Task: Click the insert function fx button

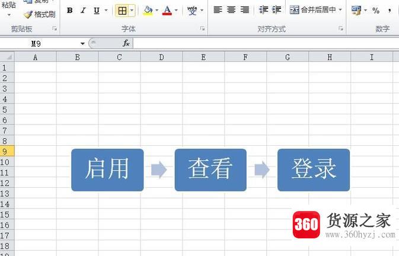Action: click(x=126, y=43)
